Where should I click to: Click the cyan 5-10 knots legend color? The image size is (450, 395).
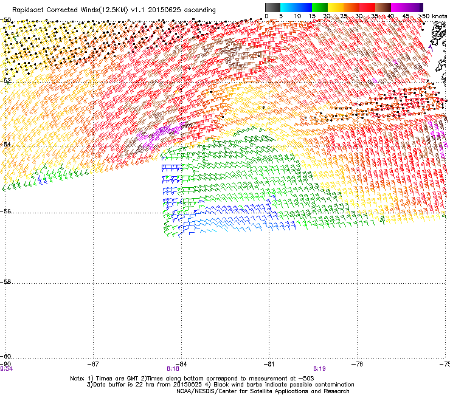click(x=288, y=7)
